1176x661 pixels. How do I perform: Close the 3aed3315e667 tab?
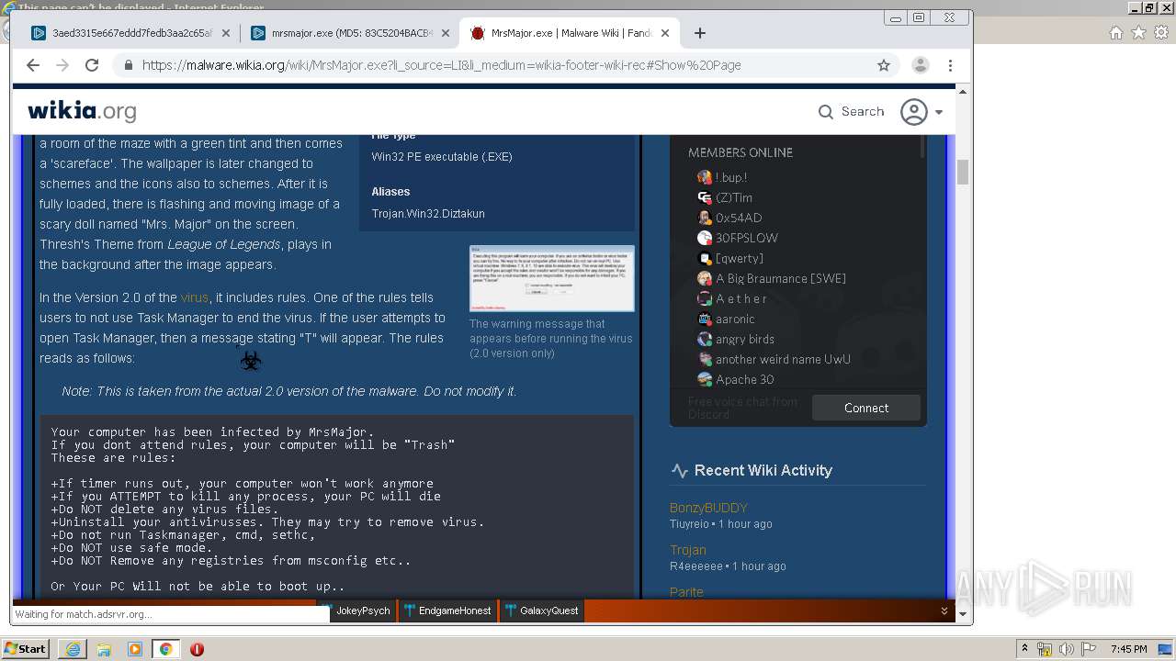[227, 33]
